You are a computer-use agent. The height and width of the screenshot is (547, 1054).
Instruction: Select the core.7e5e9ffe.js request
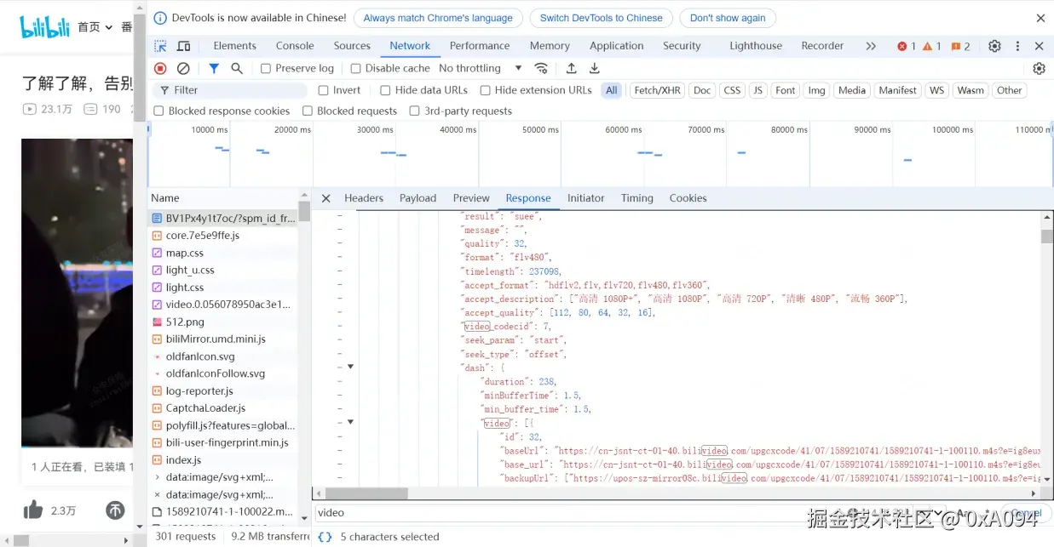[x=223, y=236]
